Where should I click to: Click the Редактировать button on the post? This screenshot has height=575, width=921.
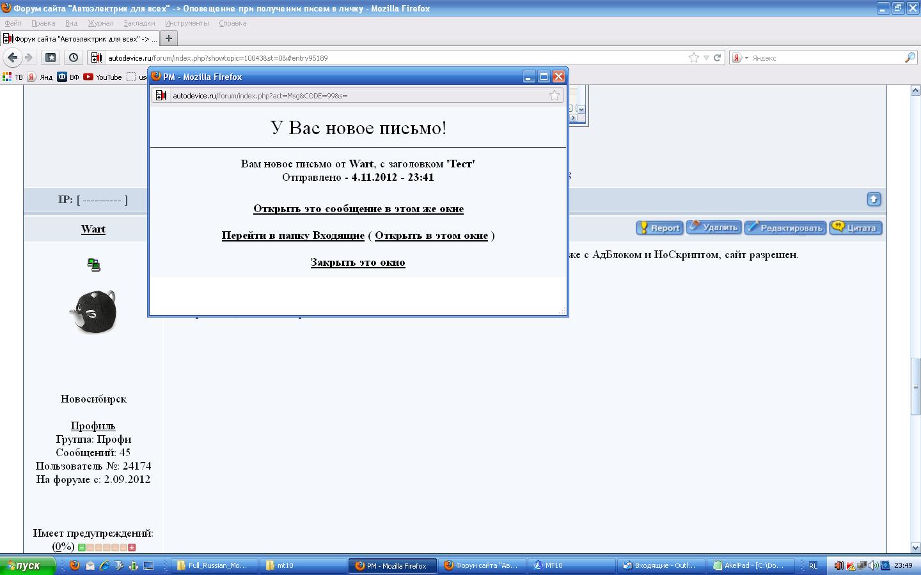pyautogui.click(x=785, y=228)
